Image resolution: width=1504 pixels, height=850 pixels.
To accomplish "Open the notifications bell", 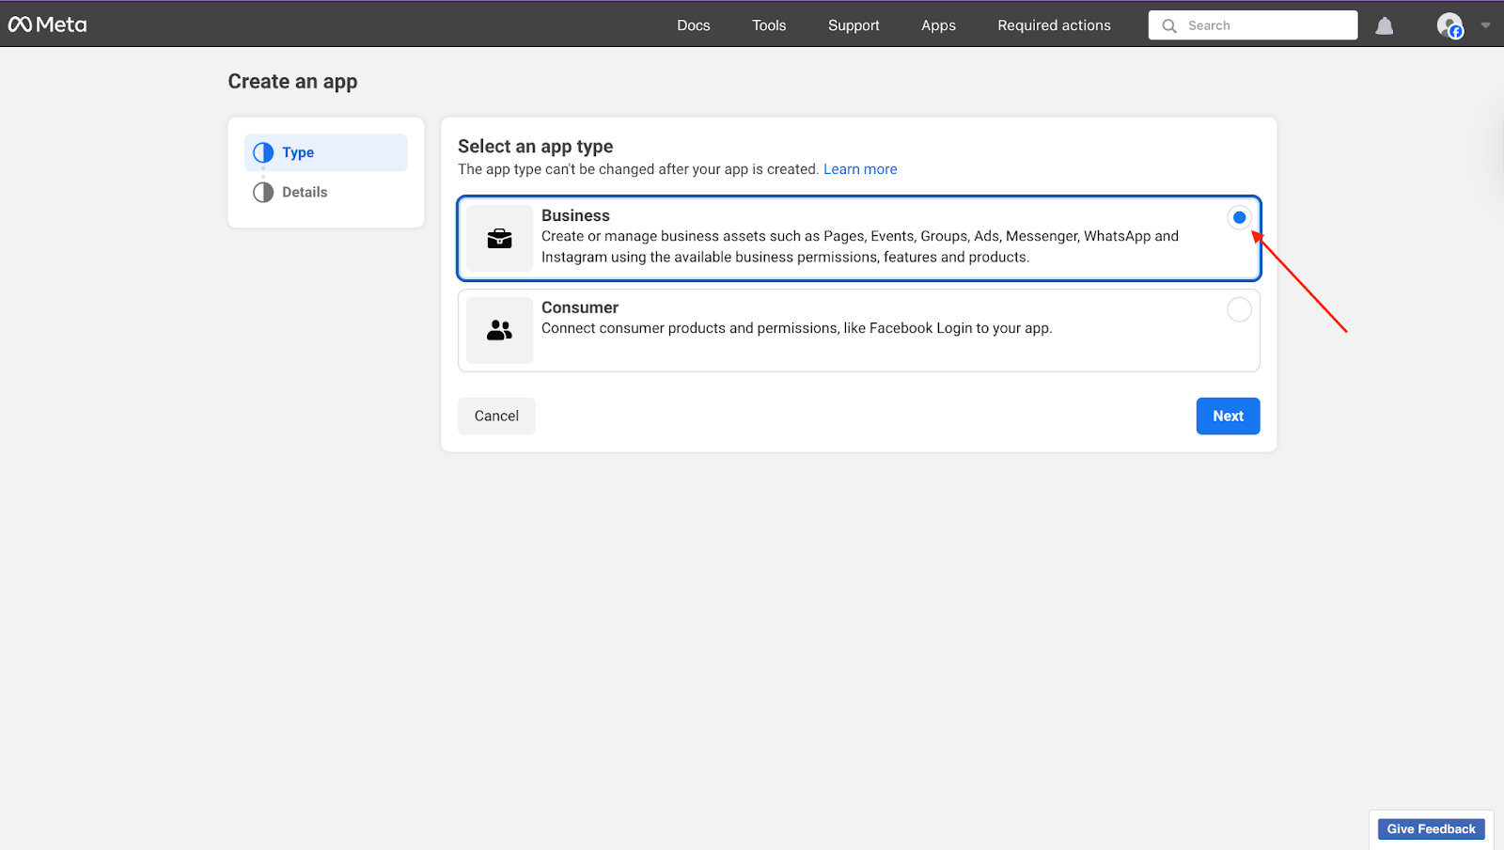I will coord(1384,25).
